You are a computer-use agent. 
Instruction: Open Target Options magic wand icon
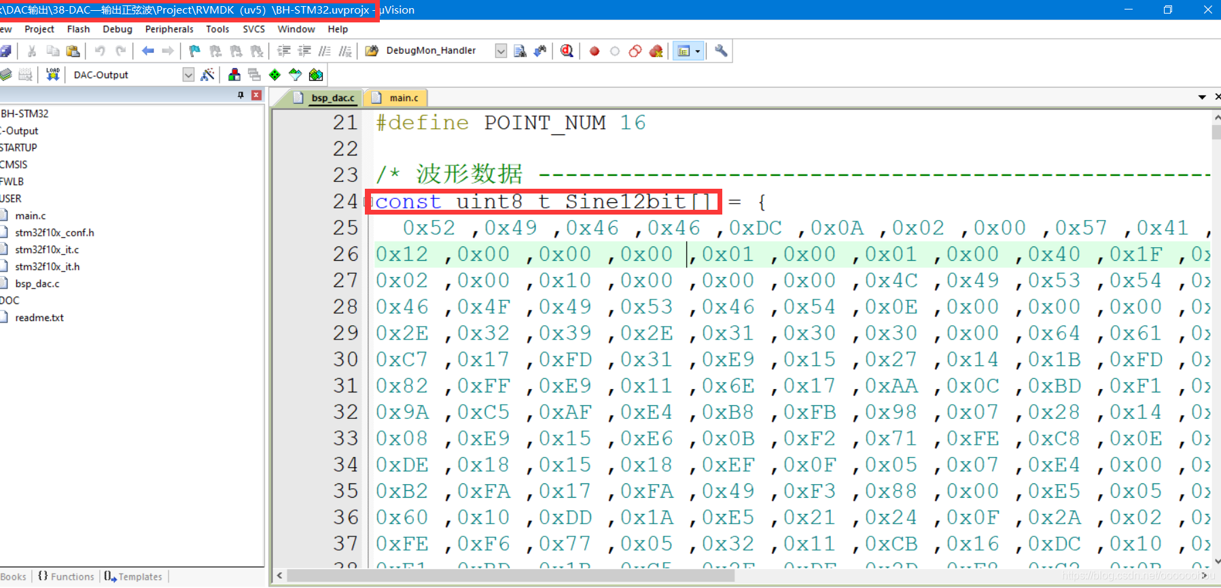pos(208,75)
